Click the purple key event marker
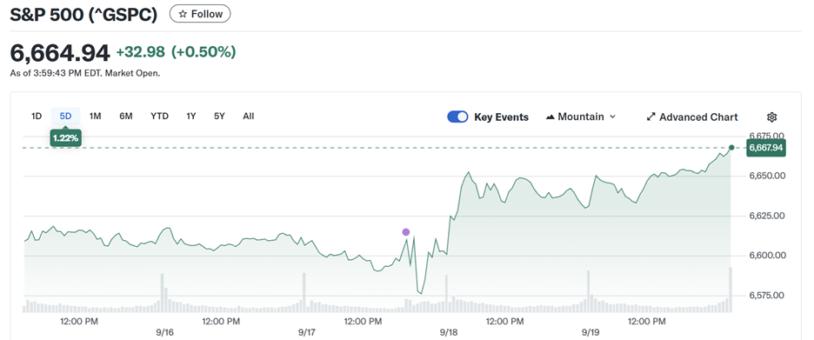Viewport: 814px width, 340px height. pyautogui.click(x=406, y=232)
